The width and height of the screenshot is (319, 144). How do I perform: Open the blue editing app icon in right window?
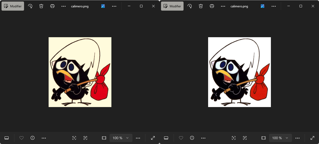(x=263, y=6)
